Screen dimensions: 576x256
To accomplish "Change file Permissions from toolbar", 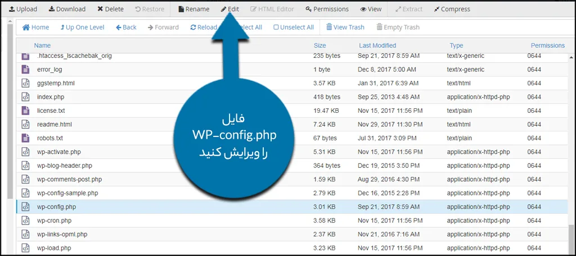I will pyautogui.click(x=327, y=9).
